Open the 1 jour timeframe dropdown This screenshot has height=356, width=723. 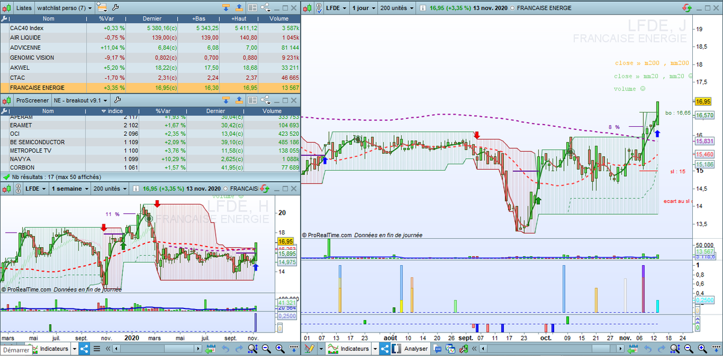[363, 8]
